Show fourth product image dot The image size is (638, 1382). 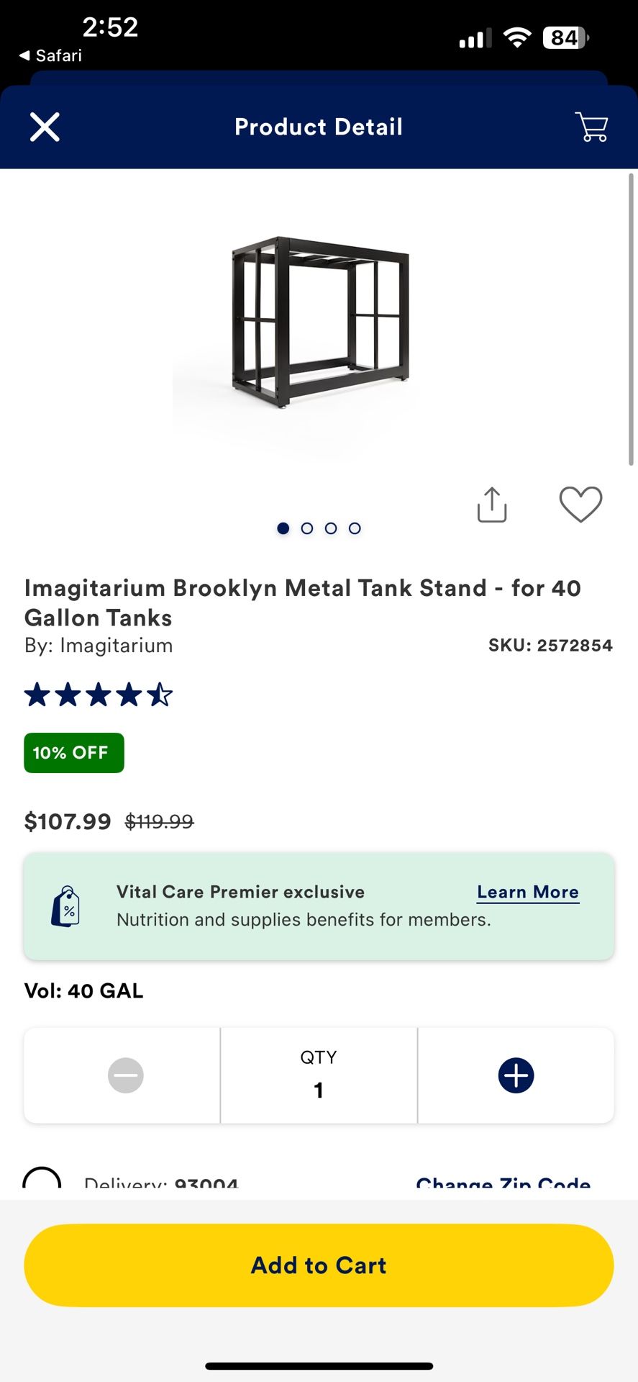click(355, 528)
